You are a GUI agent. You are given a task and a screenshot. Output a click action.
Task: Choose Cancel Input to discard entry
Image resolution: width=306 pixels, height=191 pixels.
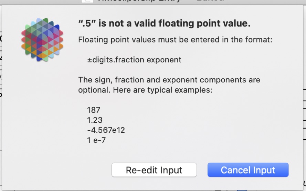pyautogui.click(x=248, y=170)
